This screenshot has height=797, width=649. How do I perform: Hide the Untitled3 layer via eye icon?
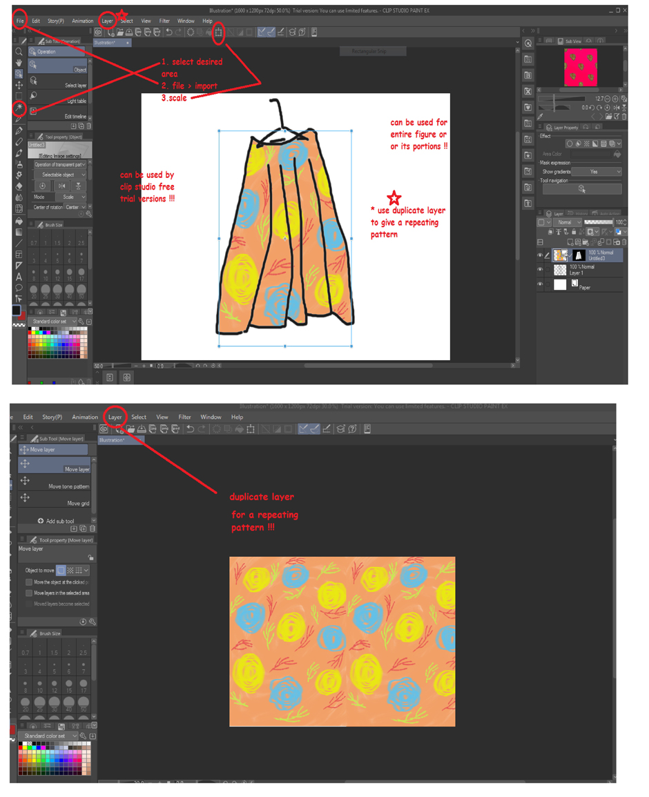pos(540,255)
